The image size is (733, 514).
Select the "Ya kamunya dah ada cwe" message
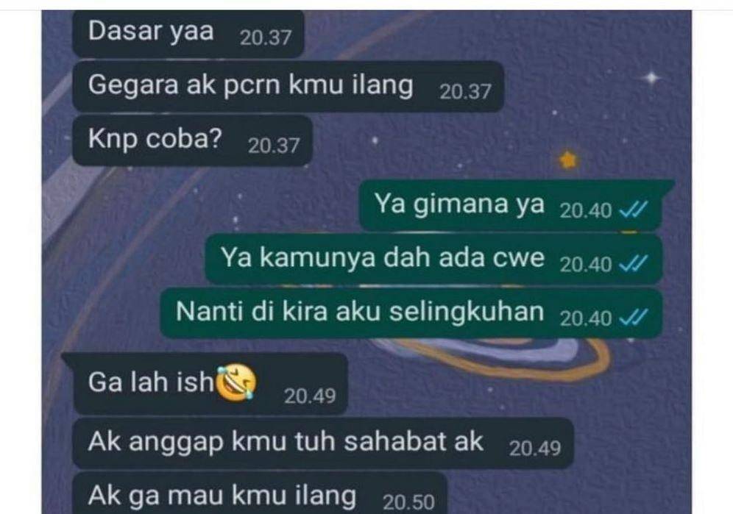pyautogui.click(x=433, y=260)
